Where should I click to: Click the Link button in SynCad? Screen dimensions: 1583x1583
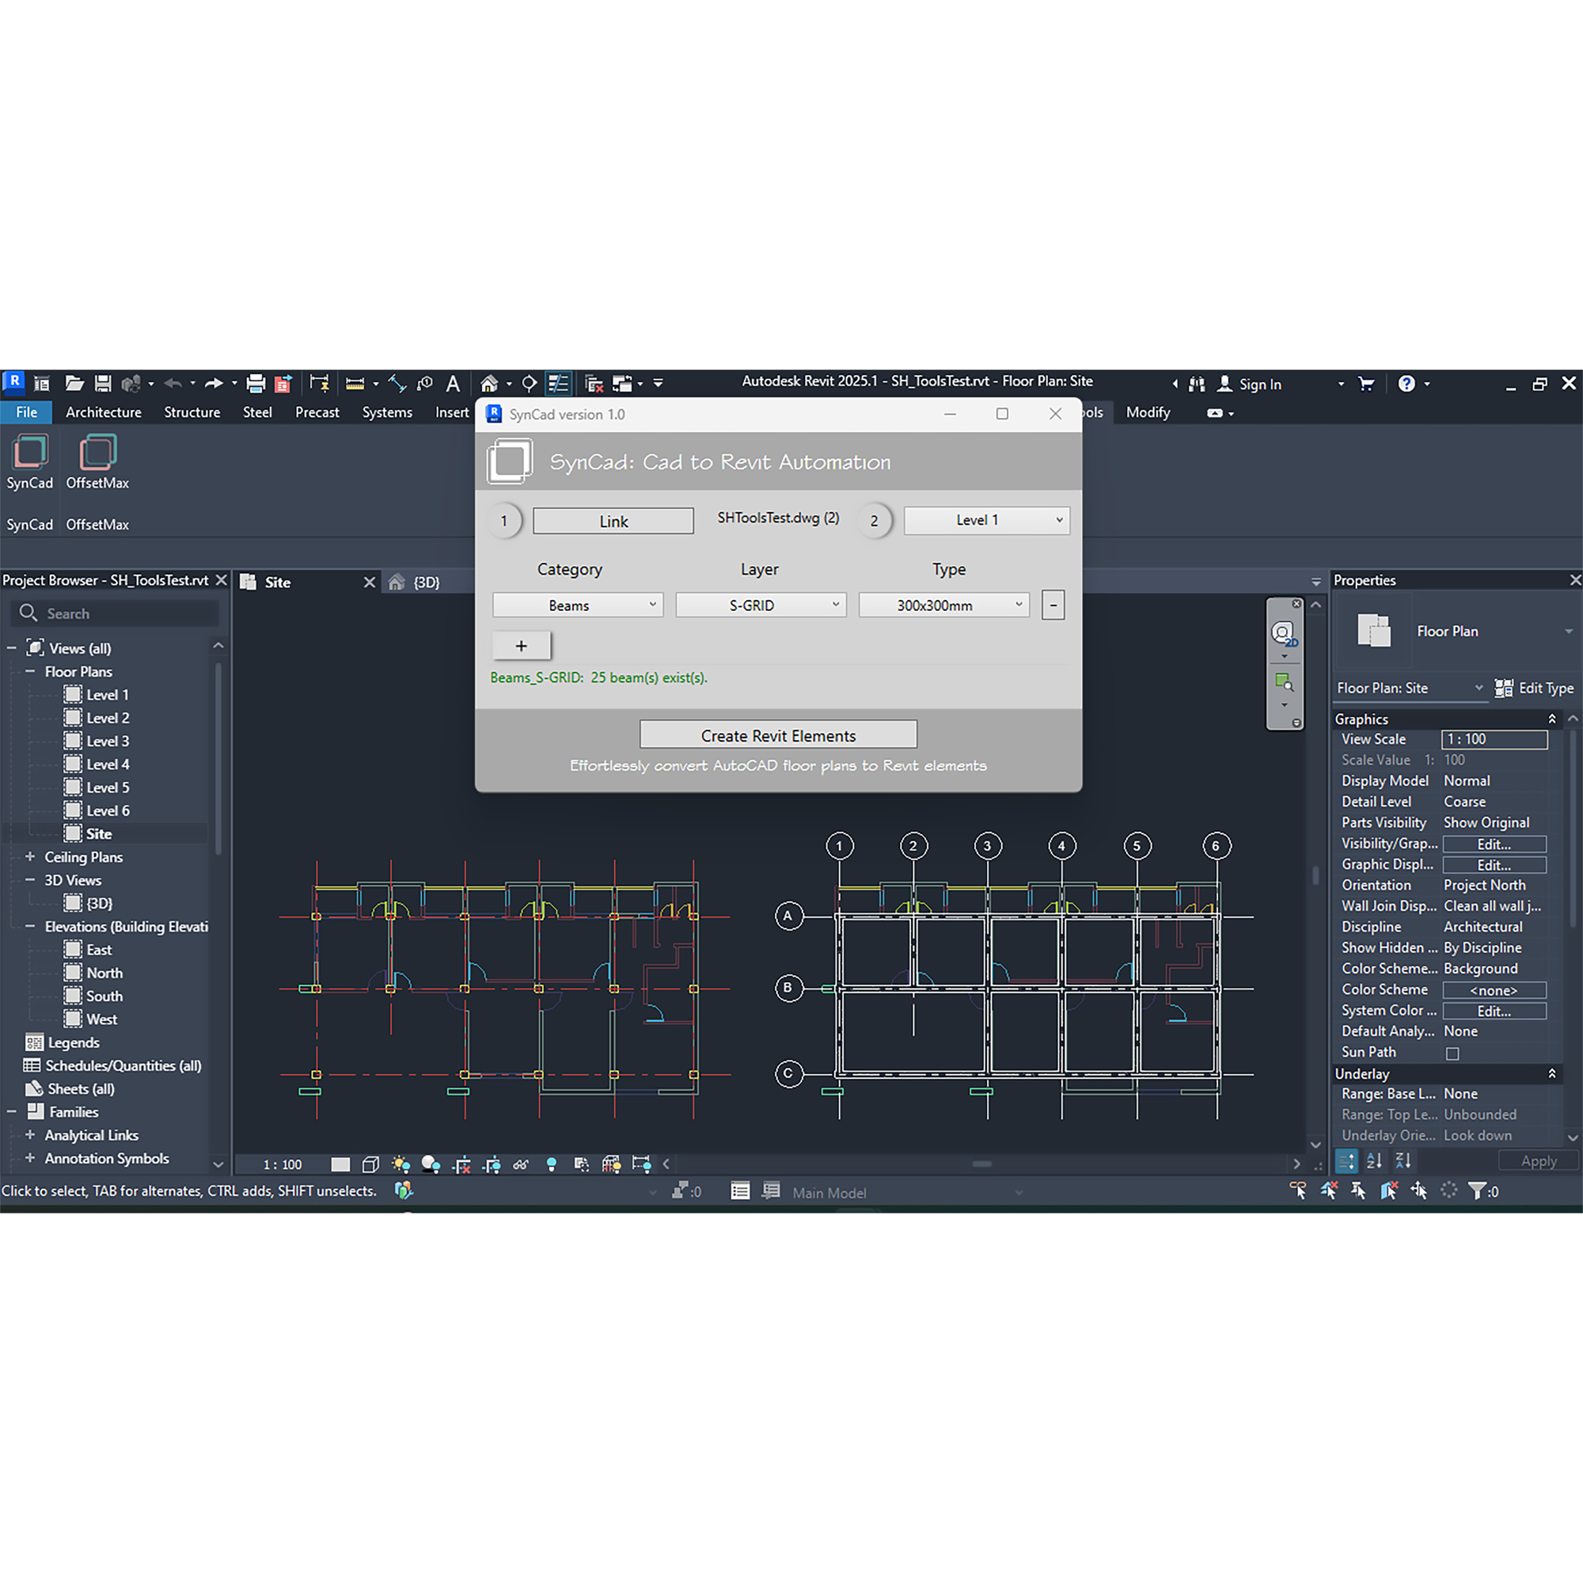pyautogui.click(x=613, y=522)
